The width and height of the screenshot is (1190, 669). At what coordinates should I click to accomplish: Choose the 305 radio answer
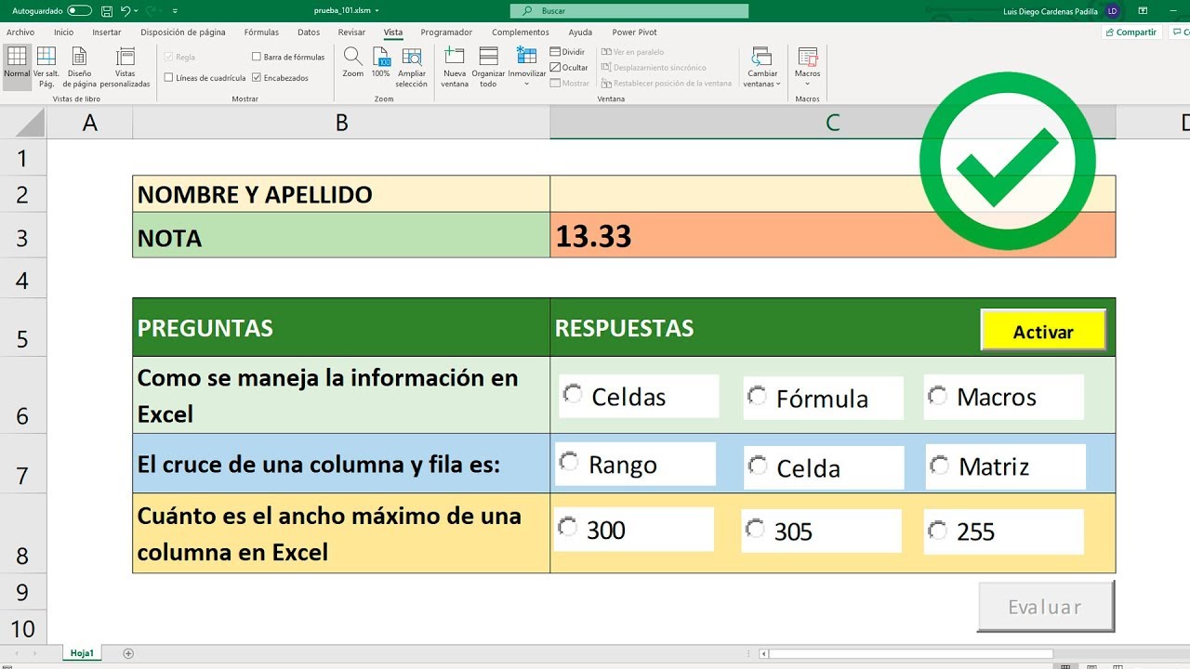[755, 530]
